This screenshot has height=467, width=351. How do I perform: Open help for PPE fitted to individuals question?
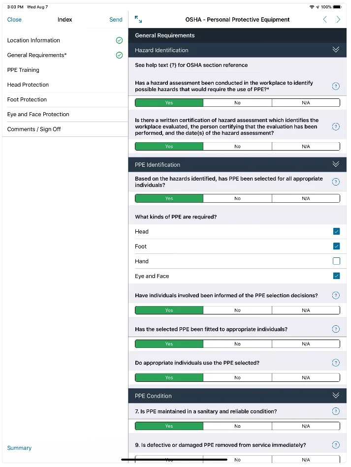point(336,329)
